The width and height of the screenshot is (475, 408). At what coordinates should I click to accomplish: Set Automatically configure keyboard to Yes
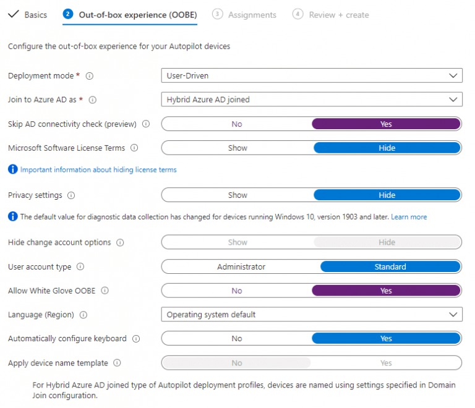click(386, 338)
